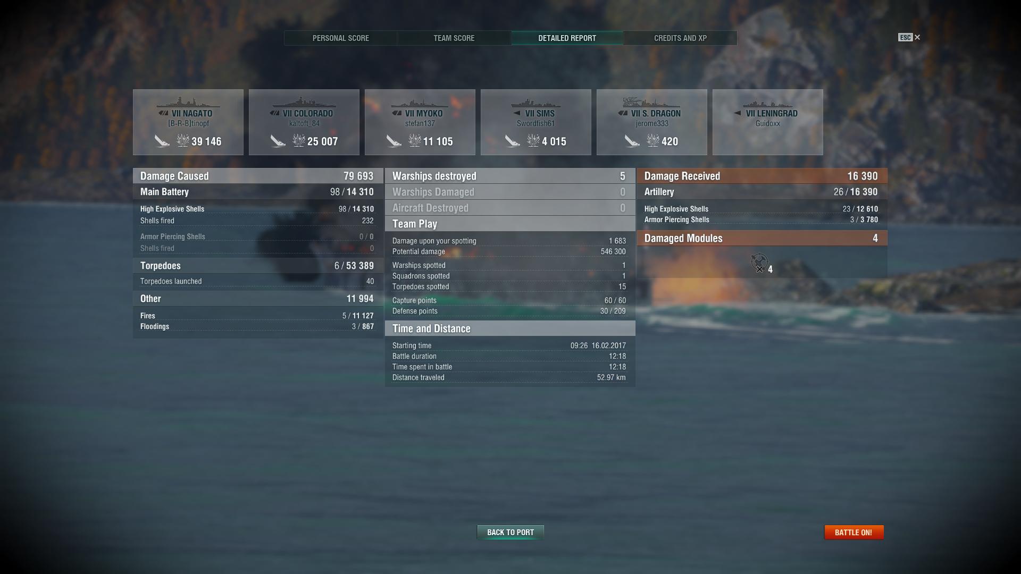The height and width of the screenshot is (574, 1021).
Task: Click the Torpedoes damage row
Action: (258, 266)
